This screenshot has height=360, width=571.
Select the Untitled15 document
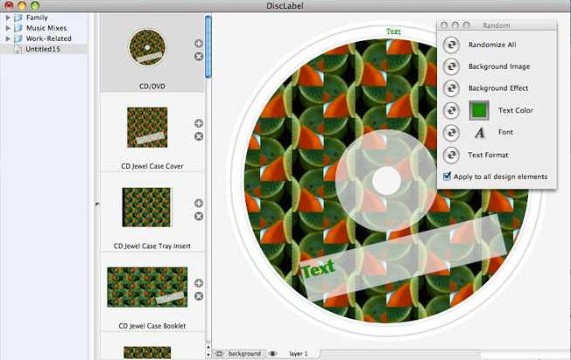(x=44, y=49)
